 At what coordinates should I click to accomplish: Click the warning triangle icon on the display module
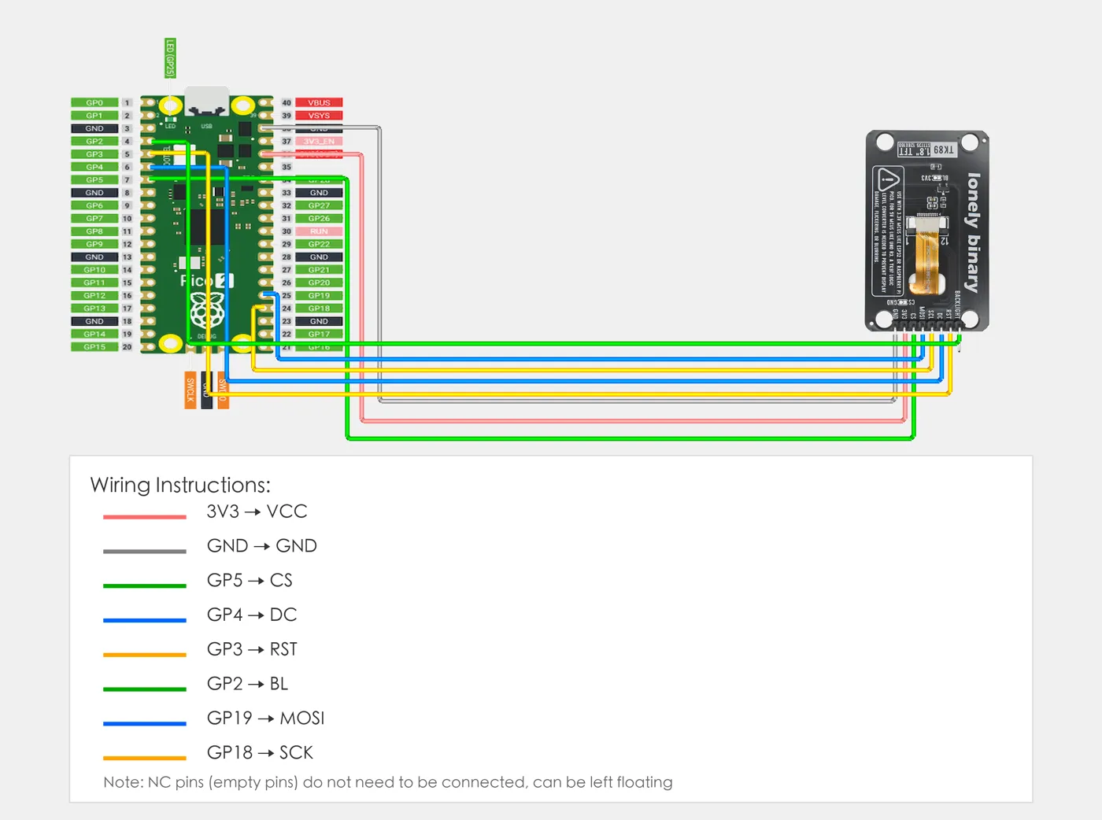[889, 179]
